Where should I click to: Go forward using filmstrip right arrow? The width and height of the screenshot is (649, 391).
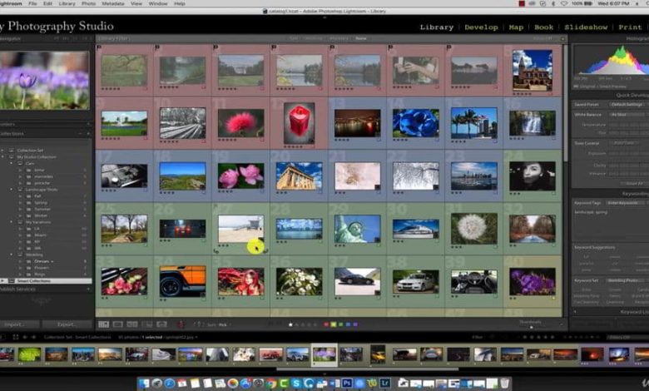[33, 337]
